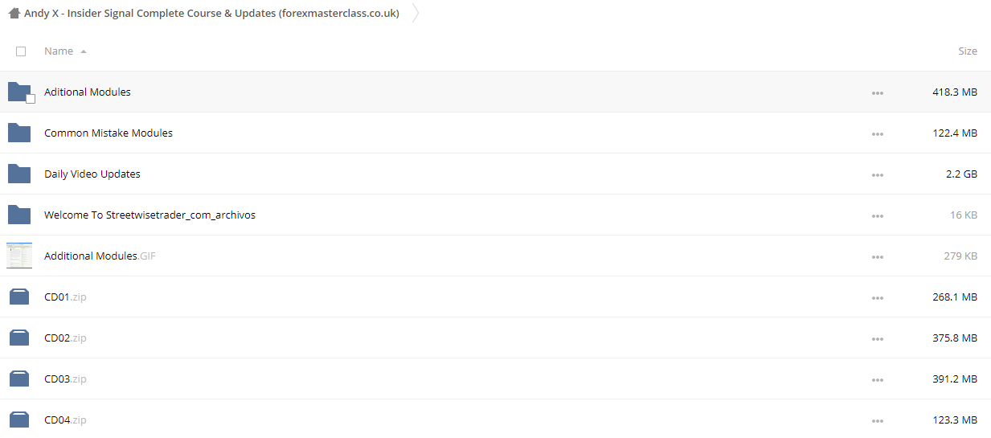Click the home icon in breadcrumb
The height and width of the screenshot is (438, 991).
point(14,13)
